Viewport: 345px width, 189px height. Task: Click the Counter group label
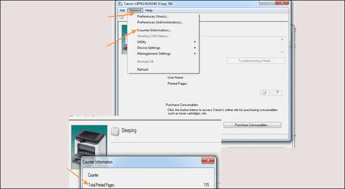[93, 175]
